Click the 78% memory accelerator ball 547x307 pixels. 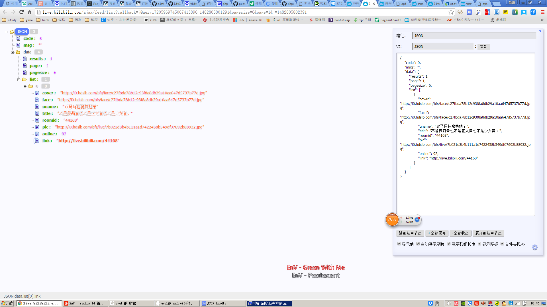coord(392,219)
